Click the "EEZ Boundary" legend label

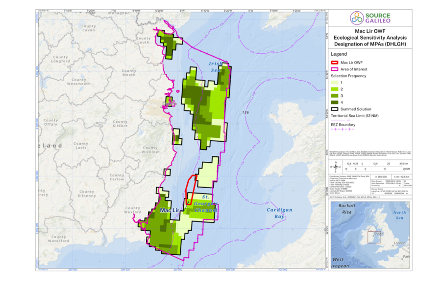pyautogui.click(x=343, y=125)
